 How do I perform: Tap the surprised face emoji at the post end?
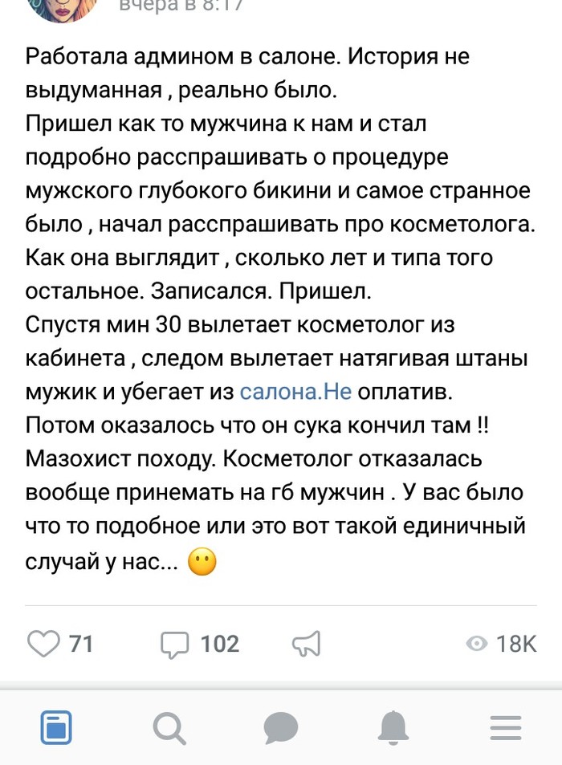[202, 564]
